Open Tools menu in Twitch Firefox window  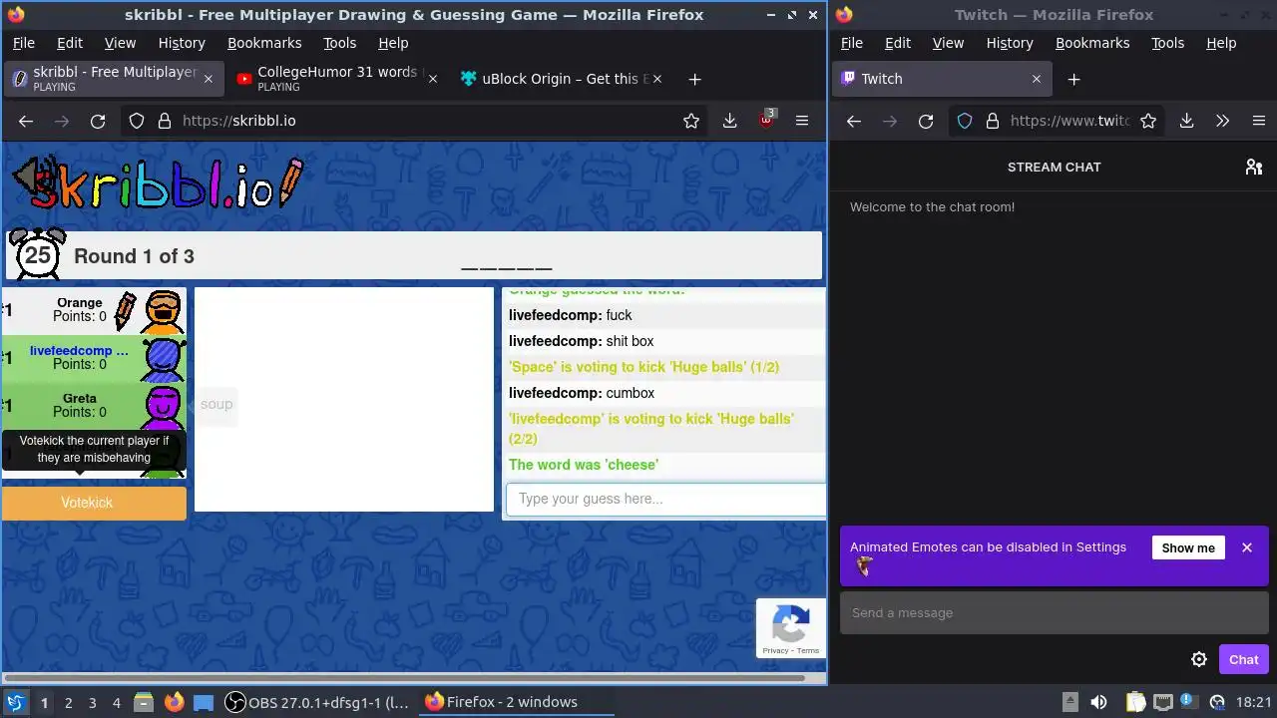1167,43
